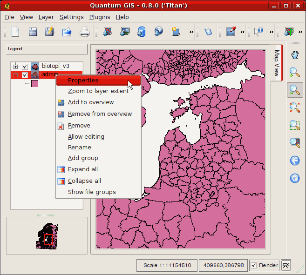Click Zoom to Full Extent icon

[295, 107]
